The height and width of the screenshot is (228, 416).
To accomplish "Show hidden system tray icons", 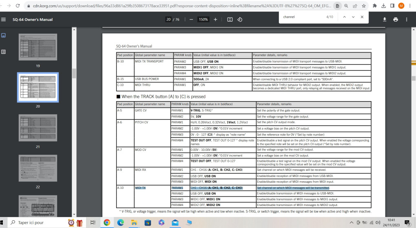I will pos(352,222).
